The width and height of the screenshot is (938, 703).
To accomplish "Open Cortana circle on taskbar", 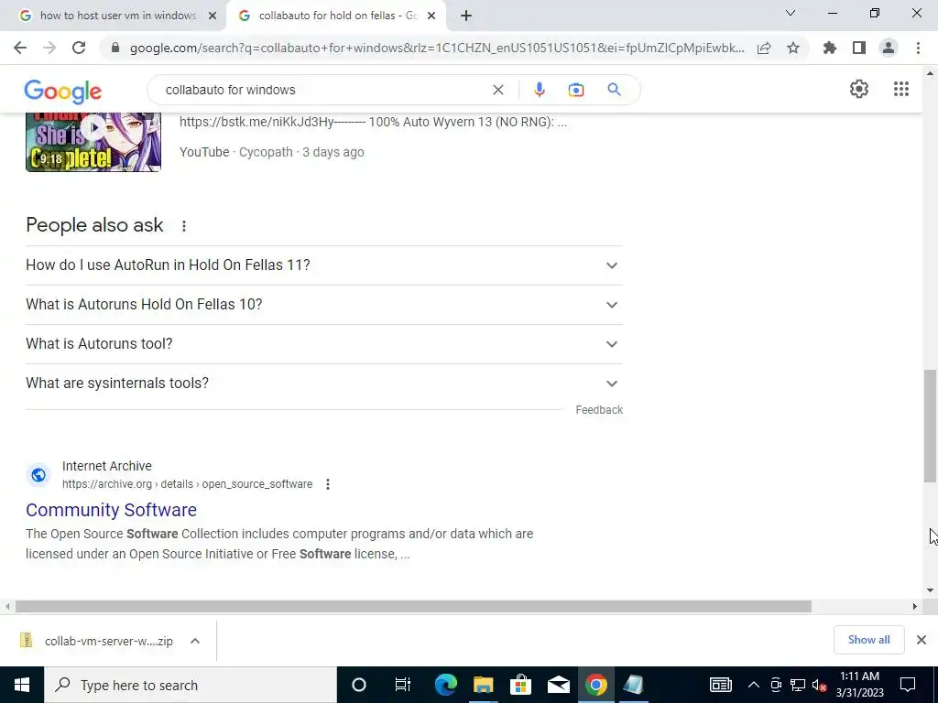I will coord(358,685).
